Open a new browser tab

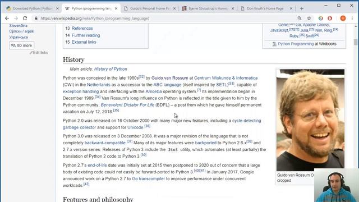pyautogui.click(x=302, y=8)
